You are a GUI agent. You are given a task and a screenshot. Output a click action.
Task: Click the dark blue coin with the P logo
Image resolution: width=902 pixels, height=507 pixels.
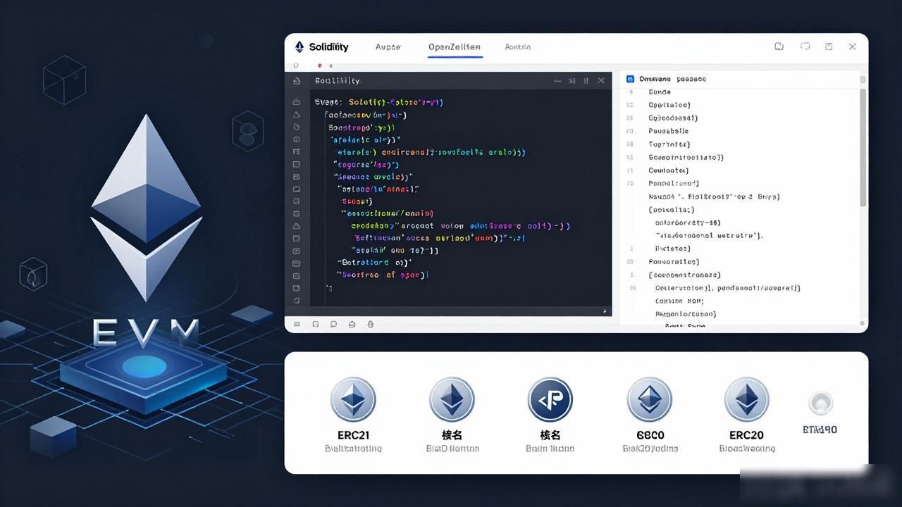(x=550, y=400)
